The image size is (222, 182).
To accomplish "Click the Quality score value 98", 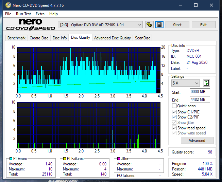I will click(210, 152).
